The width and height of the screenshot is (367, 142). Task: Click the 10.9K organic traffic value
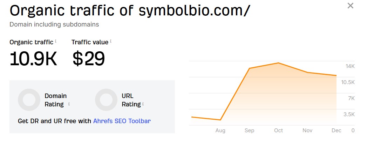pyautogui.click(x=33, y=58)
